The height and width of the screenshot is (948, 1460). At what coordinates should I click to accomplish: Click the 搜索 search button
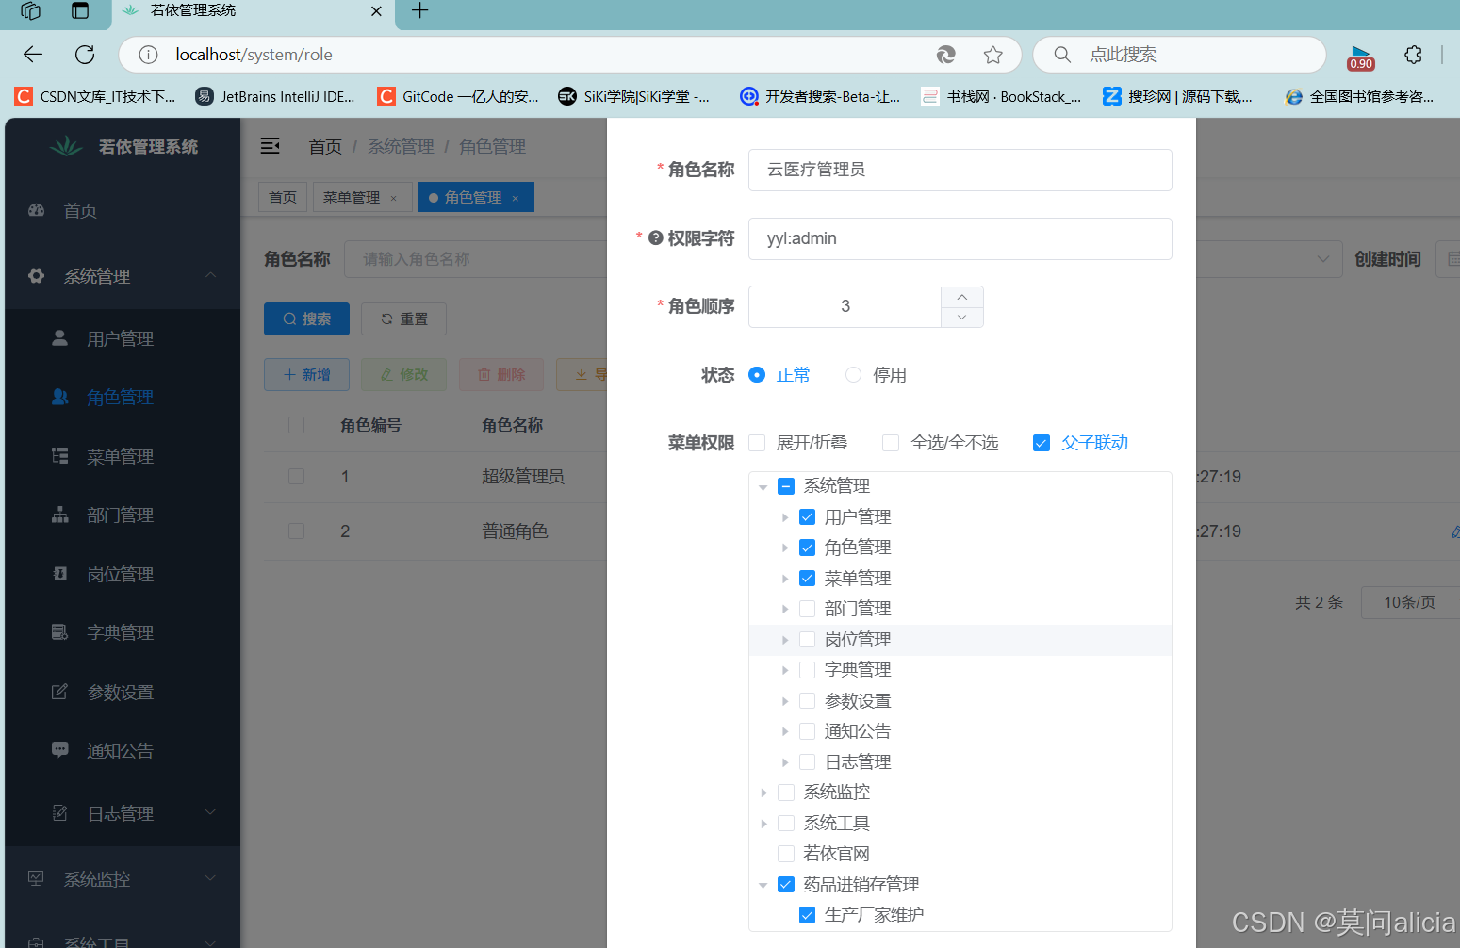click(306, 319)
